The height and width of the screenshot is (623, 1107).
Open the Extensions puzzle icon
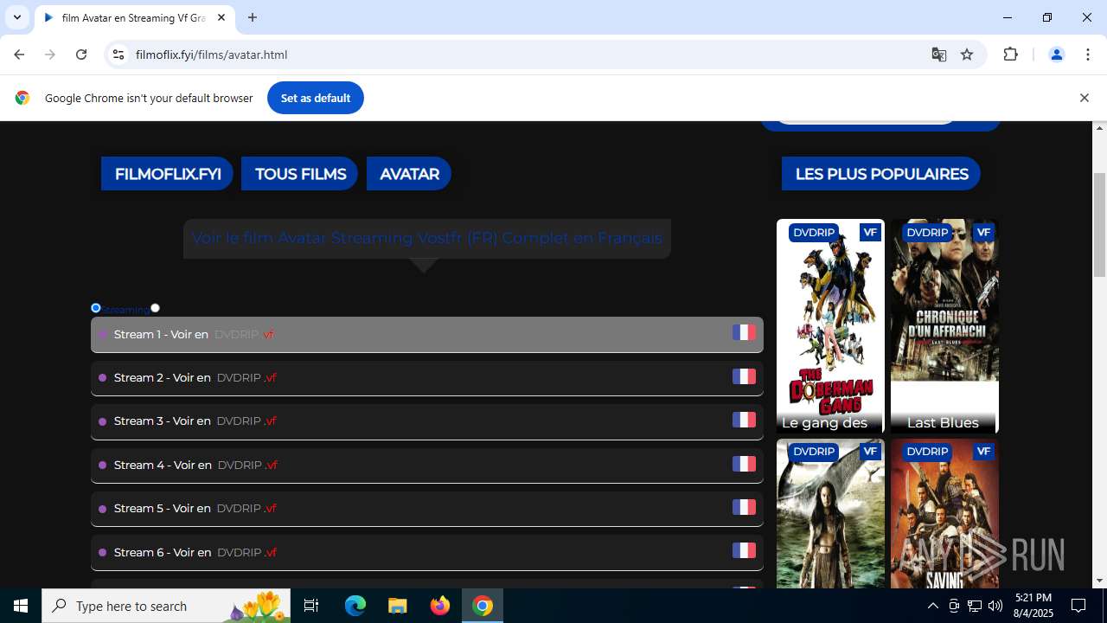point(1010,55)
